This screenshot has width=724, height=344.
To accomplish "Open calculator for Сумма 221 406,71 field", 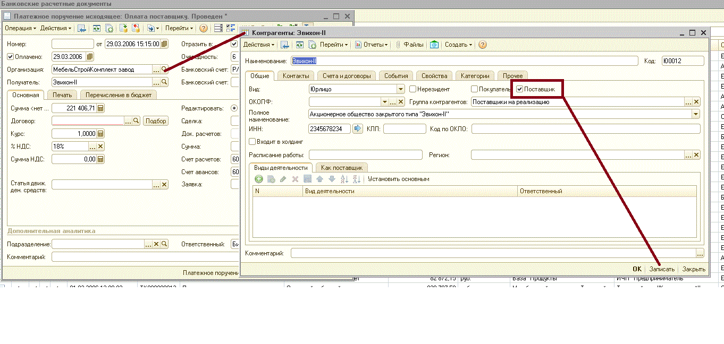I will pyautogui.click(x=100, y=108).
